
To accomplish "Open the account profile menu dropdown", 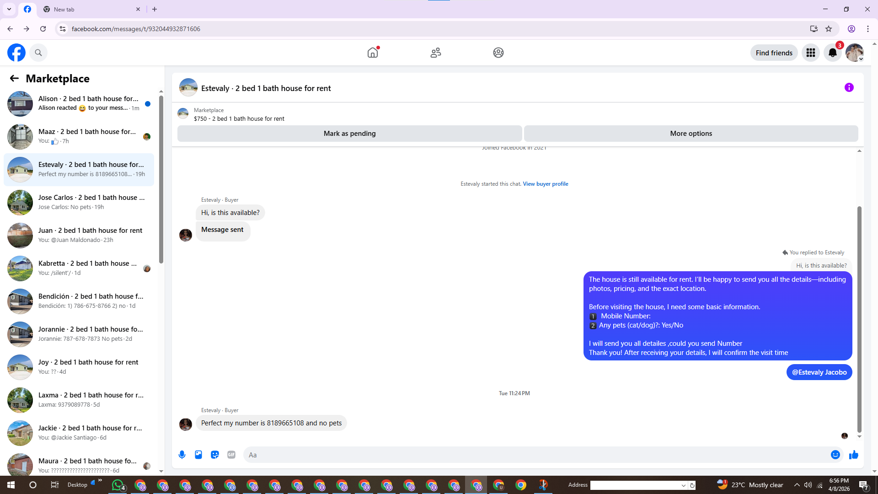I will point(855,53).
